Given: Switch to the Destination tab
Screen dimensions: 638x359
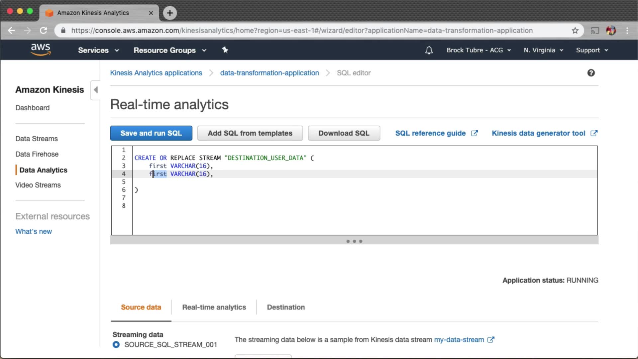Looking at the screenshot, I should coord(286,307).
